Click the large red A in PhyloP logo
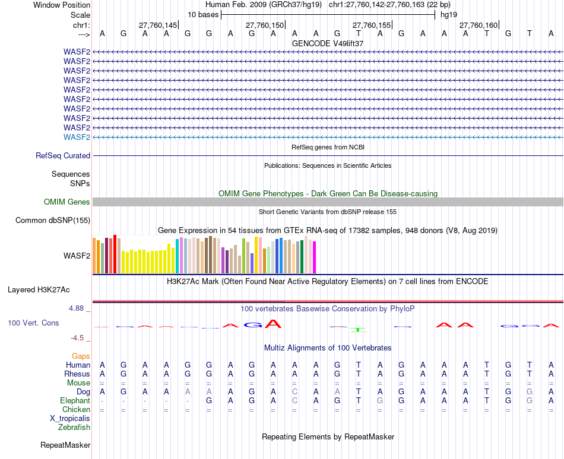Screen dimensions: 564x459 click(x=273, y=324)
